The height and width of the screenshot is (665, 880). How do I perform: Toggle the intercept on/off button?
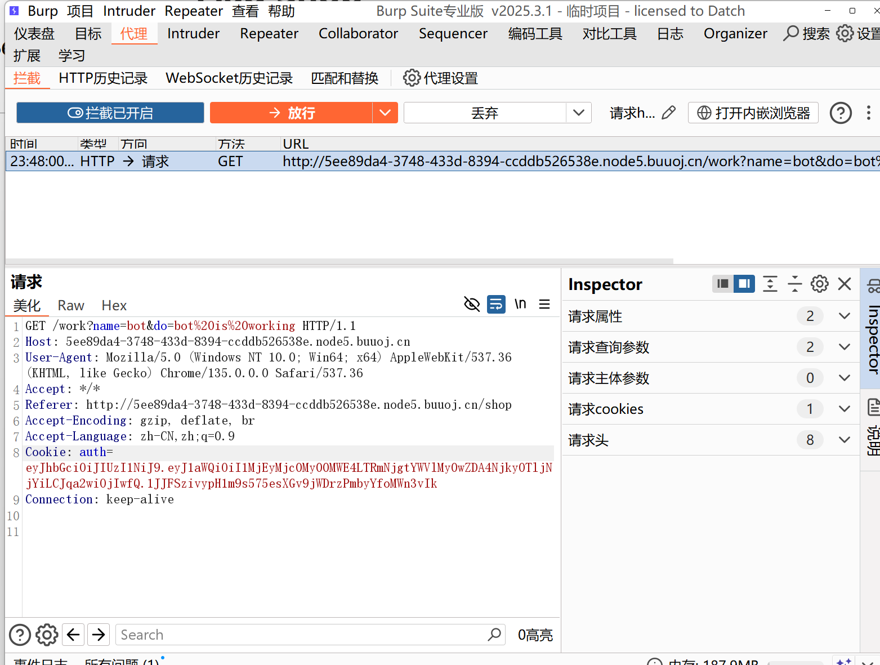point(110,113)
